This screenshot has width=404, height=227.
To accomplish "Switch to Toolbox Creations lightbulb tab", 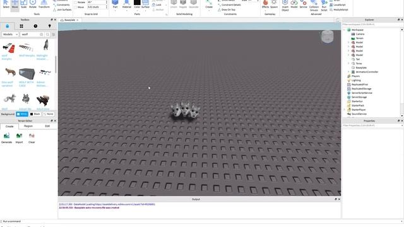I will 49,26.
